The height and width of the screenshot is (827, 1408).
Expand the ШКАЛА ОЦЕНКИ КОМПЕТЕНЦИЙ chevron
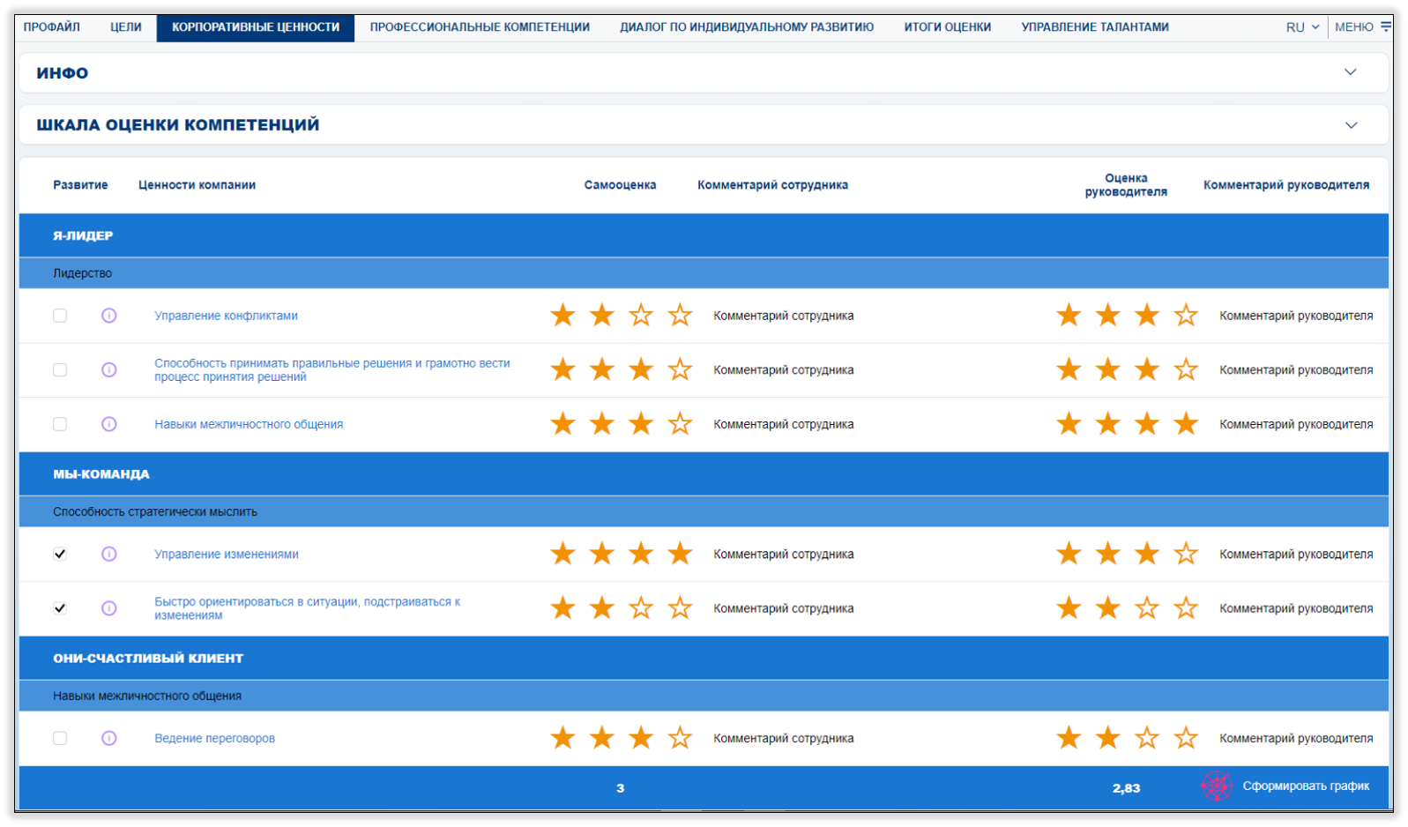[x=1350, y=125]
